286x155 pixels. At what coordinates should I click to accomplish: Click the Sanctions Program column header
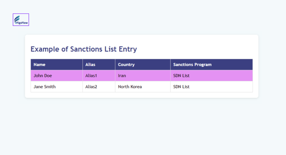[192, 65]
